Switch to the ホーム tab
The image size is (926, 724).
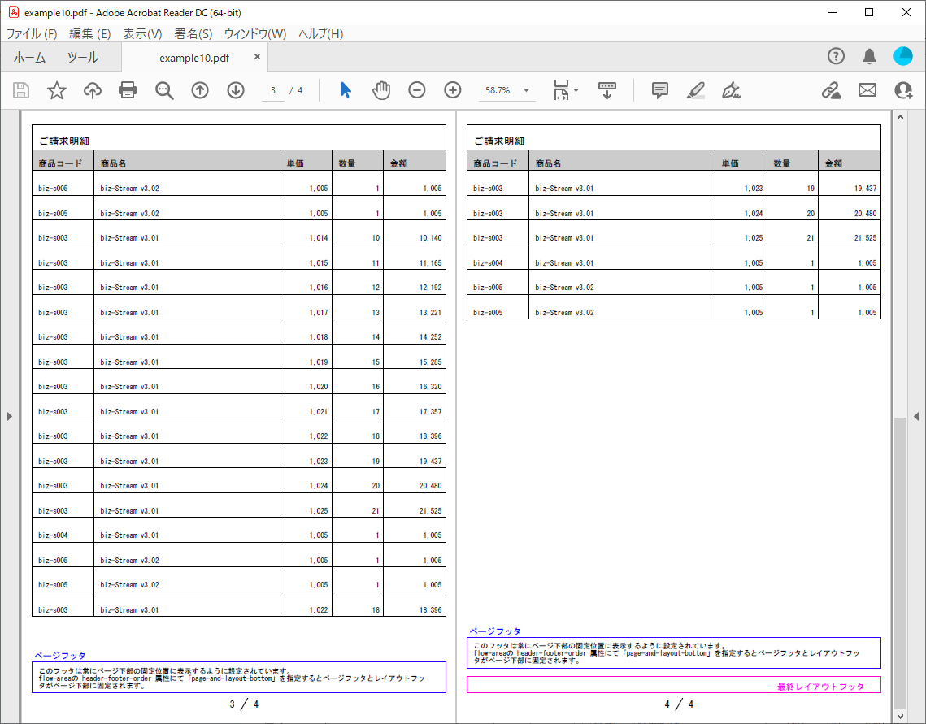(29, 57)
